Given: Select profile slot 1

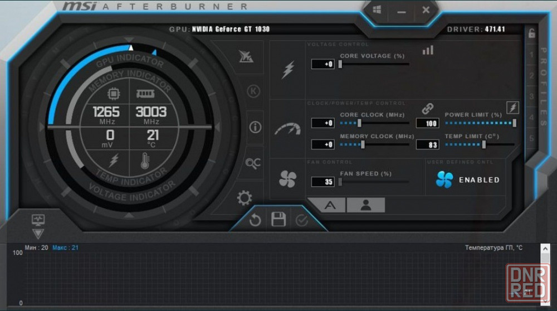Looking at the screenshot, I should [x=532, y=55].
